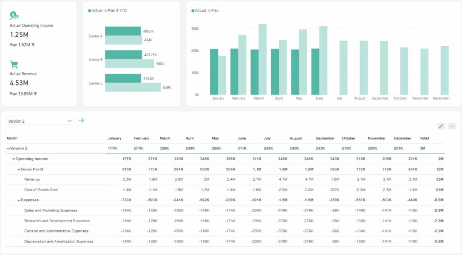Click the Actual Operating Income money icon
Image resolution: width=462 pixels, height=255 pixels.
[14, 15]
